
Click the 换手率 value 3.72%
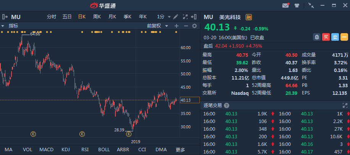point(340,63)
